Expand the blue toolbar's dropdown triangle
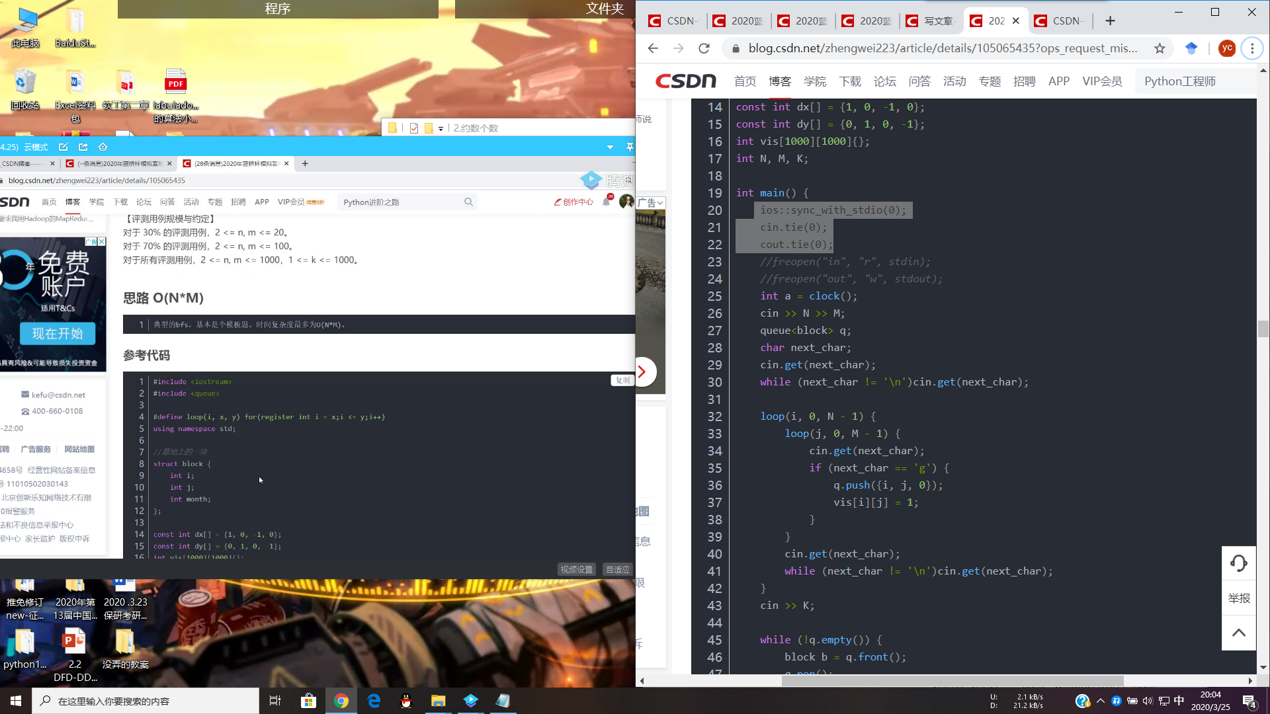 (610, 147)
